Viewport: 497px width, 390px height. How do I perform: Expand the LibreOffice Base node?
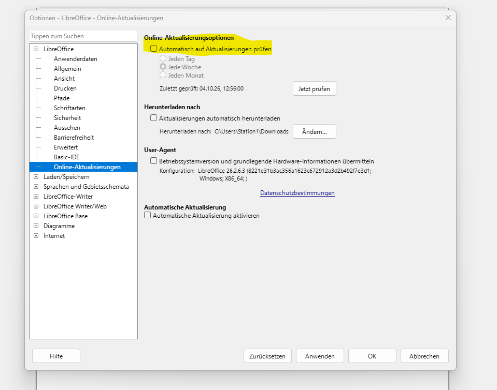click(36, 216)
